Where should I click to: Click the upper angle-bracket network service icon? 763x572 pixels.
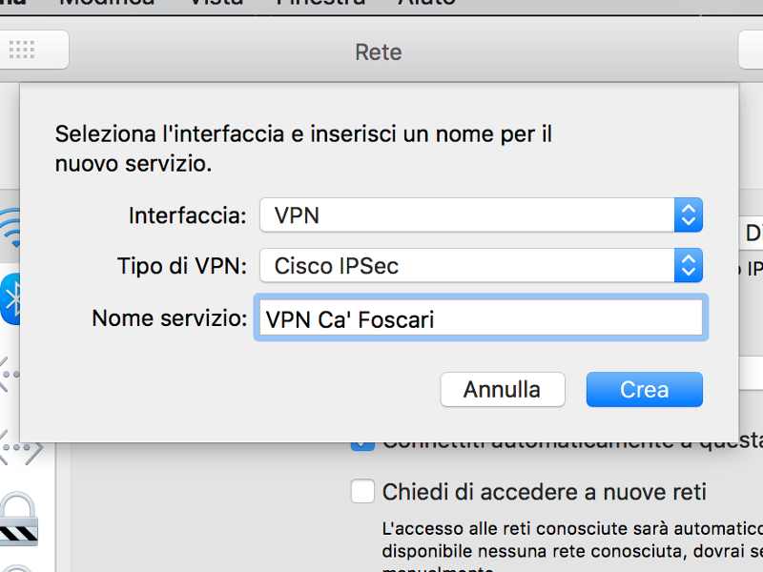point(10,374)
